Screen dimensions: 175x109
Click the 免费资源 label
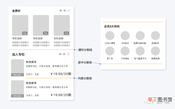pos(155,59)
